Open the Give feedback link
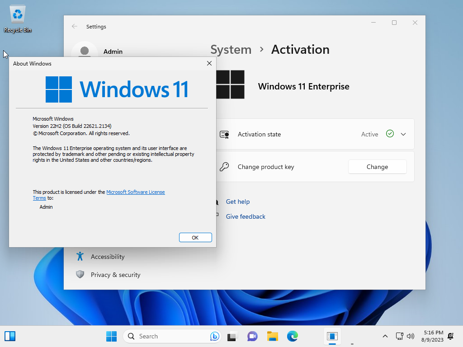This screenshot has height=347, width=463. 246,216
